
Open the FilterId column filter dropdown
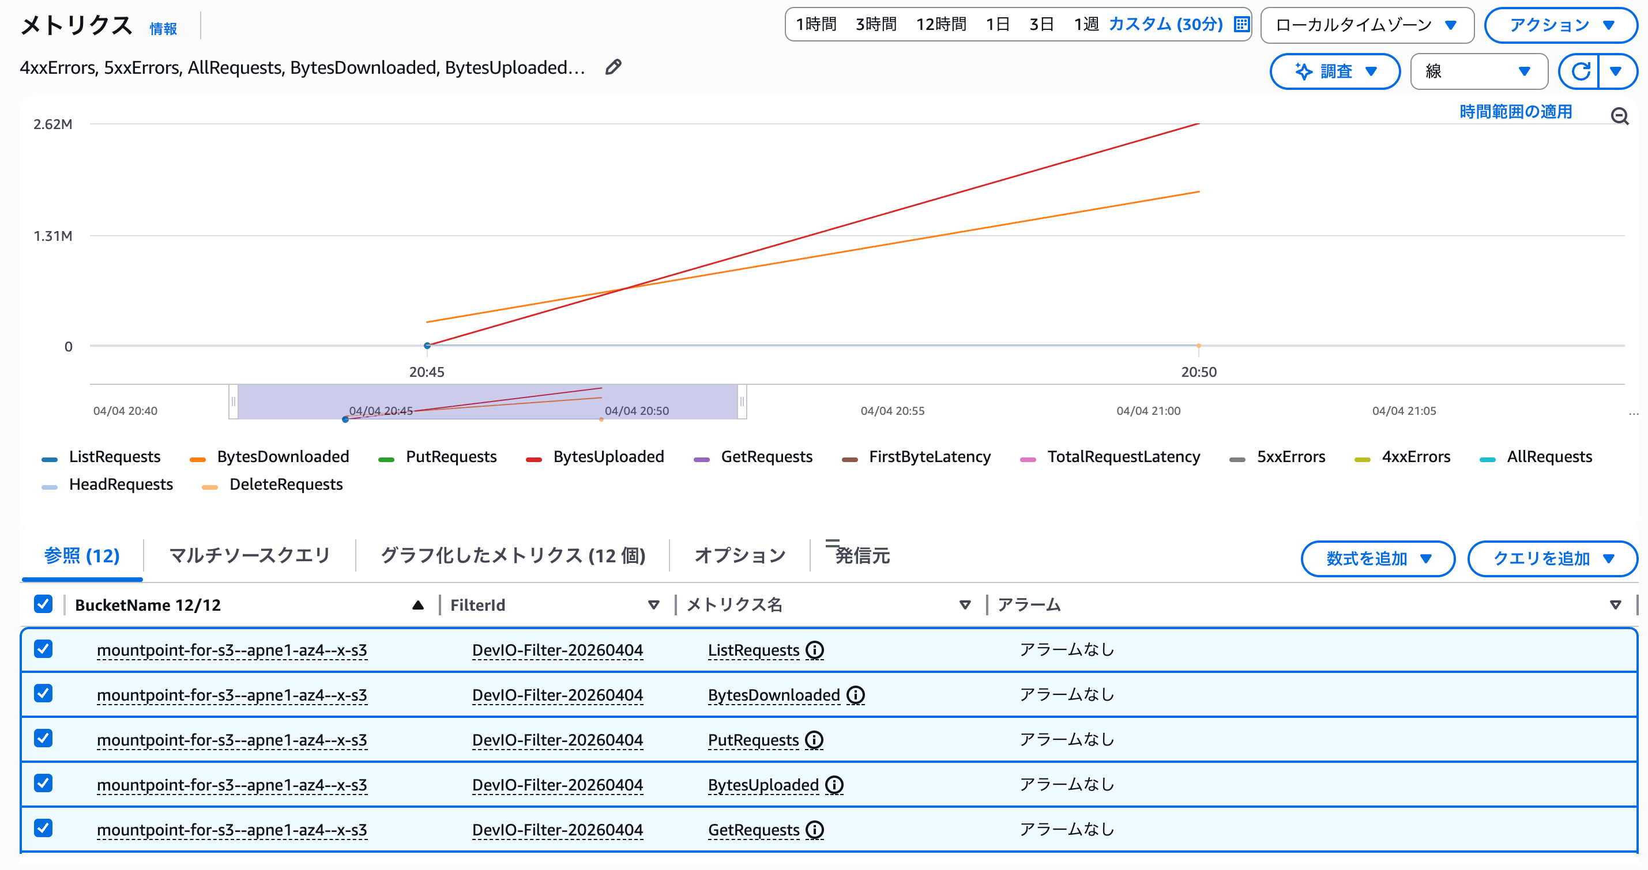[653, 605]
